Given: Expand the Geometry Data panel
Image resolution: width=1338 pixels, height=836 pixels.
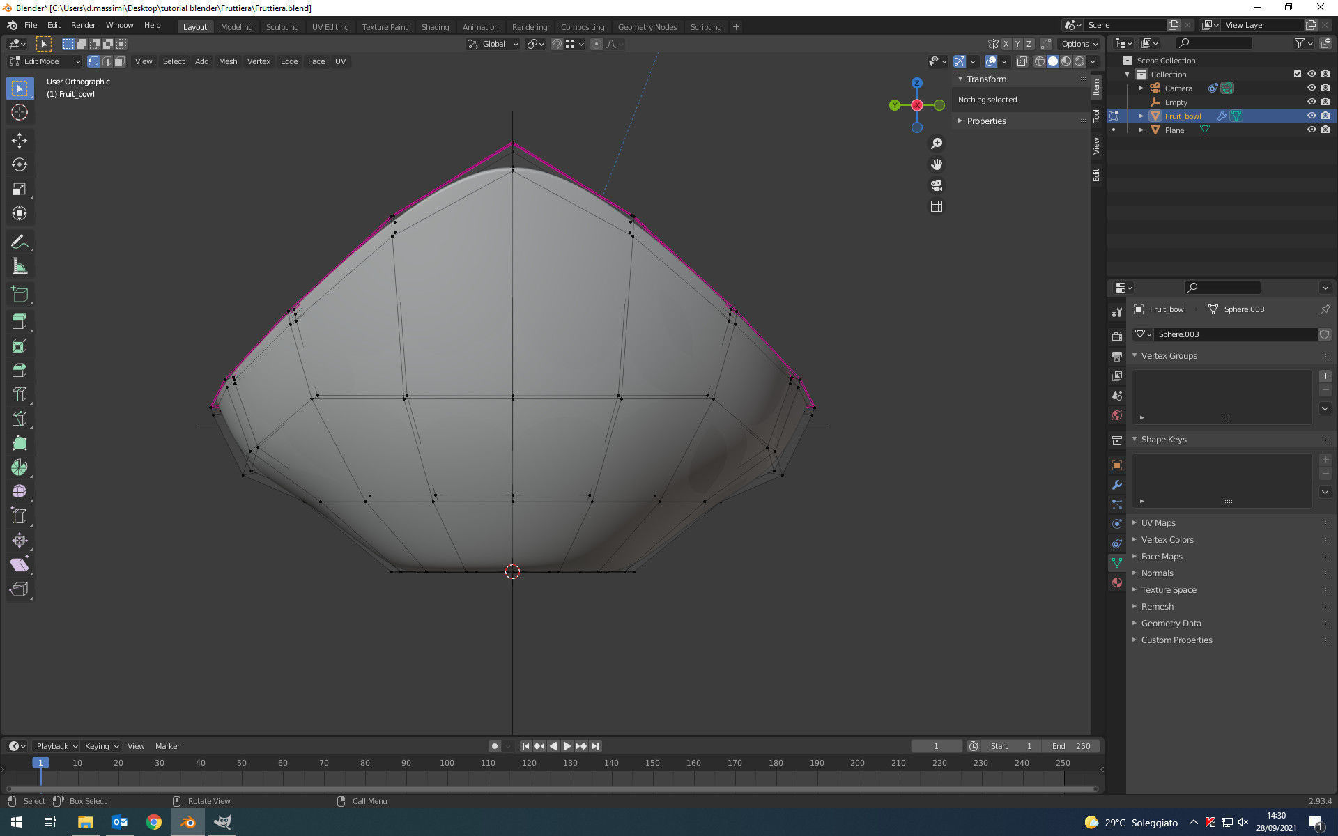Looking at the screenshot, I should [1171, 624].
